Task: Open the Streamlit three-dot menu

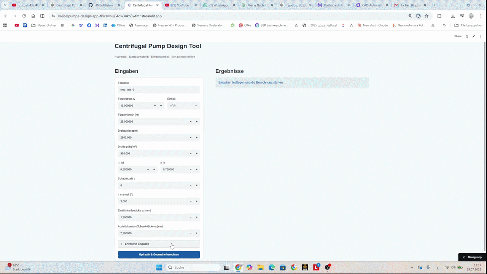Action: click(480, 36)
